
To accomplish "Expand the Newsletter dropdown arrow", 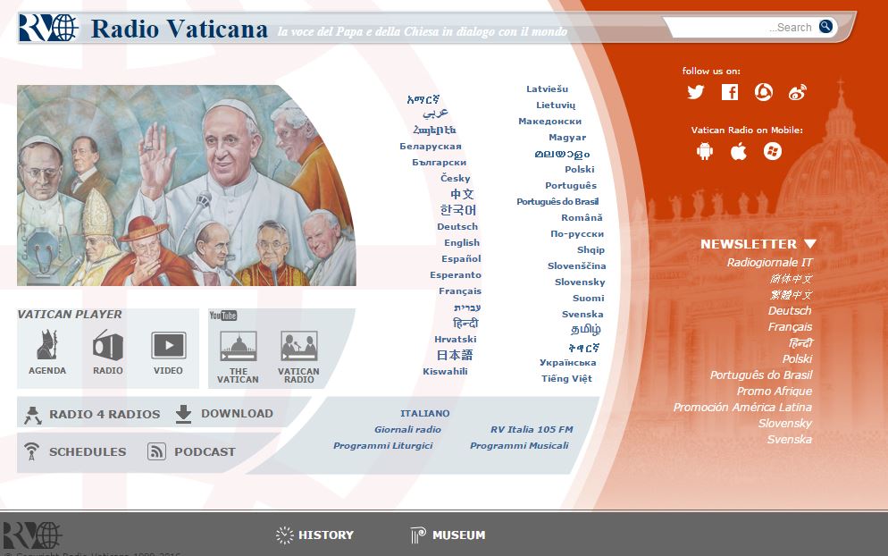I will [x=810, y=244].
